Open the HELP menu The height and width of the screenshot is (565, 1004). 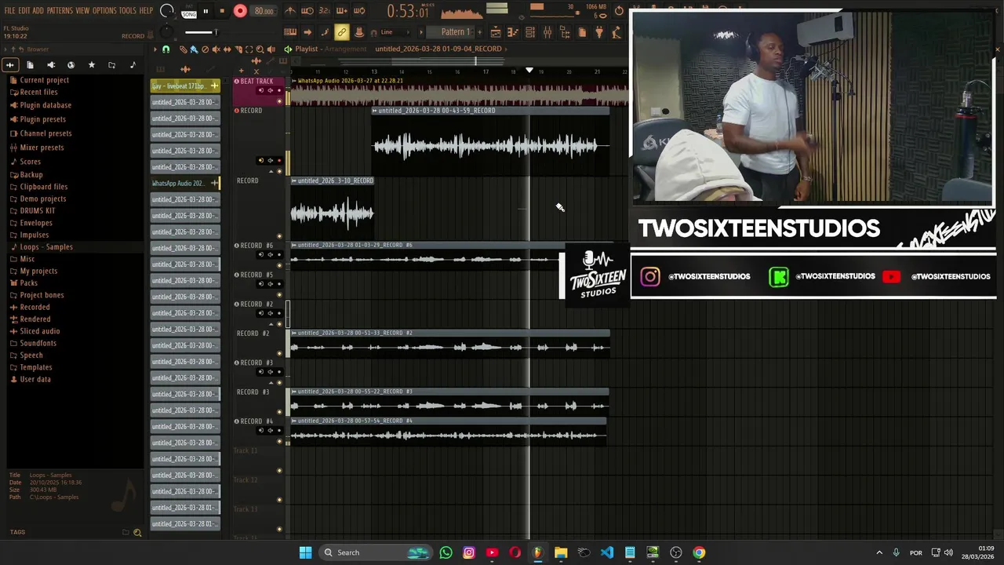[147, 10]
